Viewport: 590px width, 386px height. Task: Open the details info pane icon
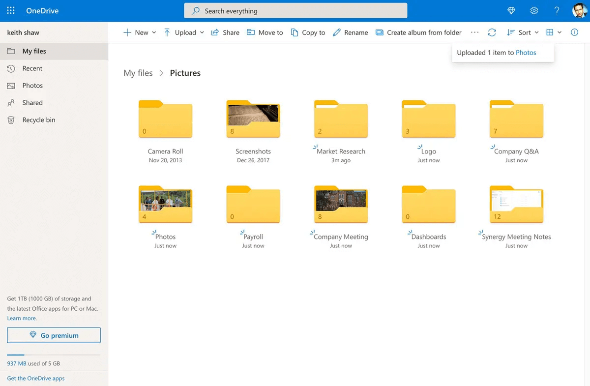tap(574, 32)
